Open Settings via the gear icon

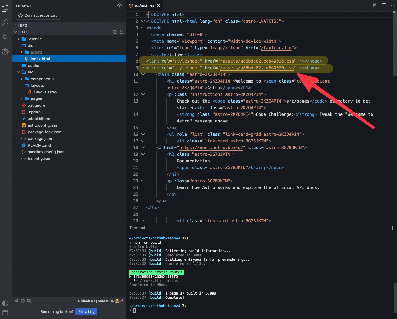[x=5, y=52]
